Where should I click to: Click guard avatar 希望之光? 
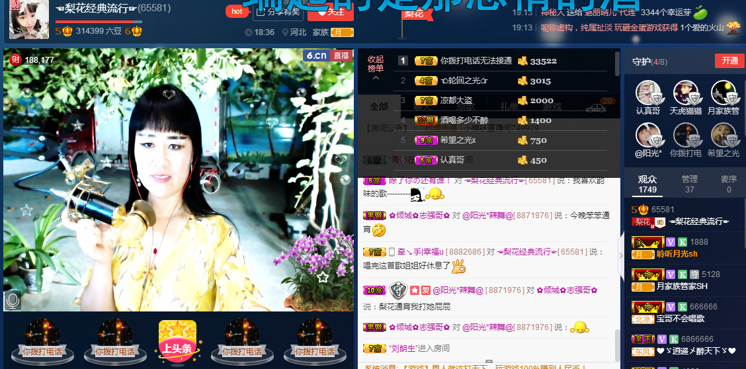(723, 135)
